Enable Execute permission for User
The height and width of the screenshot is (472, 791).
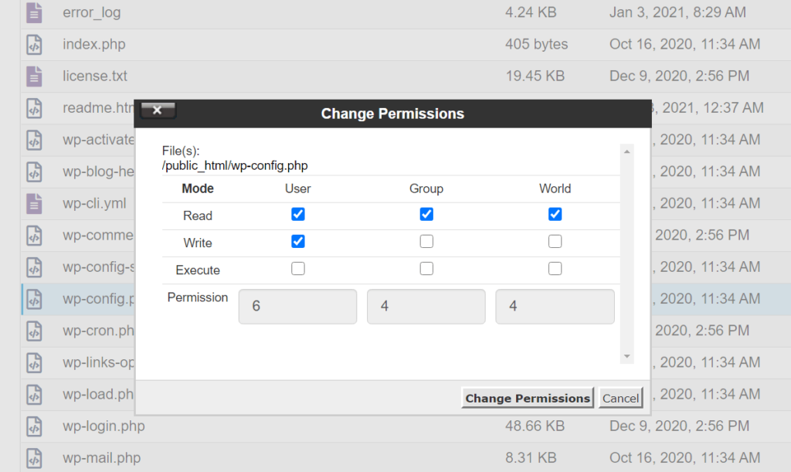pos(297,269)
